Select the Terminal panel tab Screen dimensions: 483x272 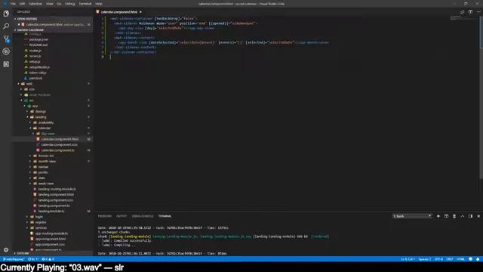(x=165, y=216)
